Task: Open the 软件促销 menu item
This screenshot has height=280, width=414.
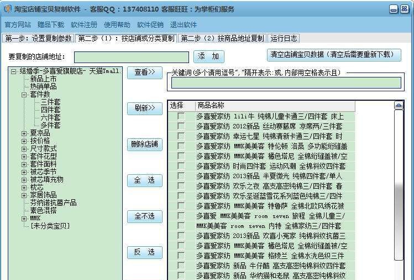Action: pyautogui.click(x=150, y=25)
